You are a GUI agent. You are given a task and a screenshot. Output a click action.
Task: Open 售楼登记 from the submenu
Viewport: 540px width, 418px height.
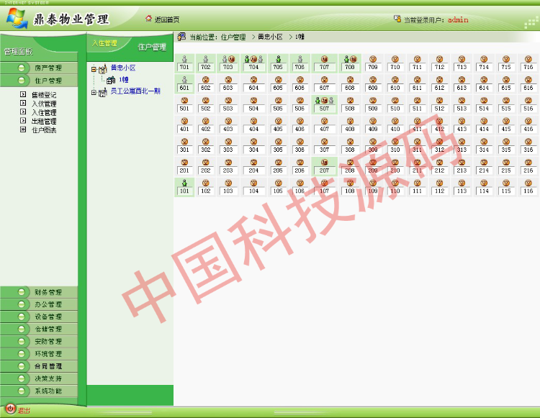[x=44, y=95]
